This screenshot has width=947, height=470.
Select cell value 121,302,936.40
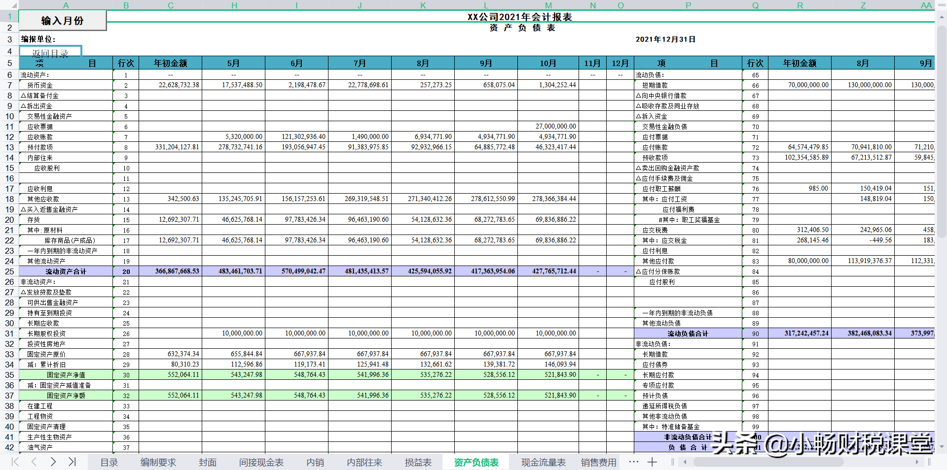297,137
